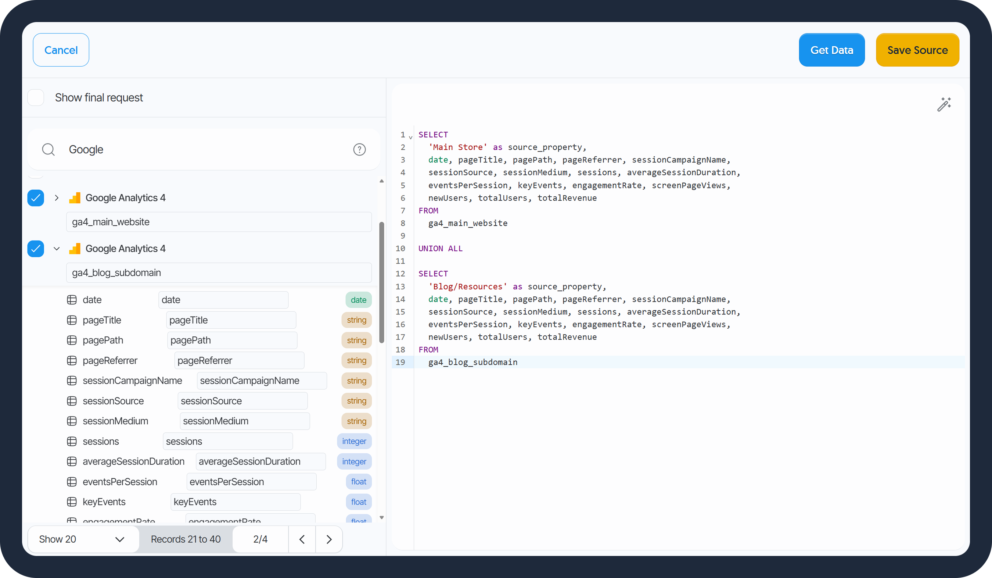Edit the pagePath column alias input

(x=232, y=340)
